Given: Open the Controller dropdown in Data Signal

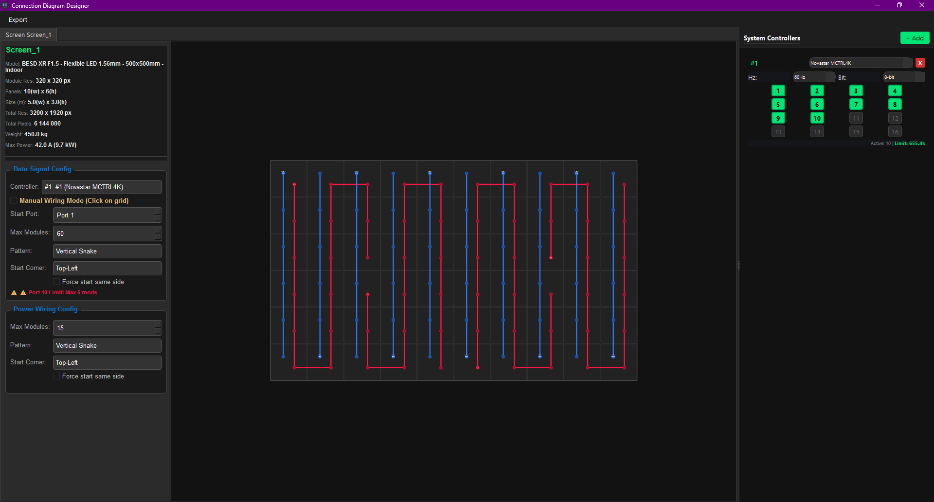Looking at the screenshot, I should pos(102,187).
